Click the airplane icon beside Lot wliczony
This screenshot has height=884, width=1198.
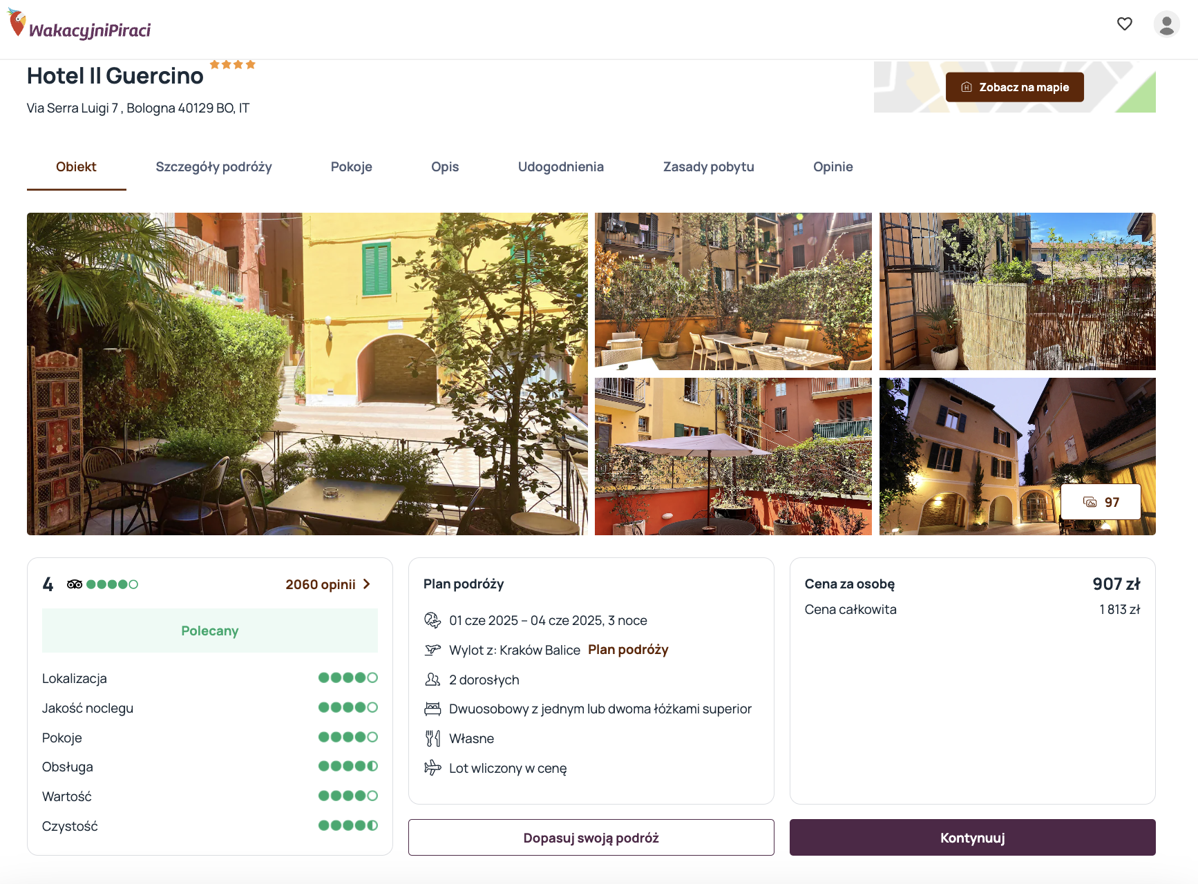tap(432, 768)
